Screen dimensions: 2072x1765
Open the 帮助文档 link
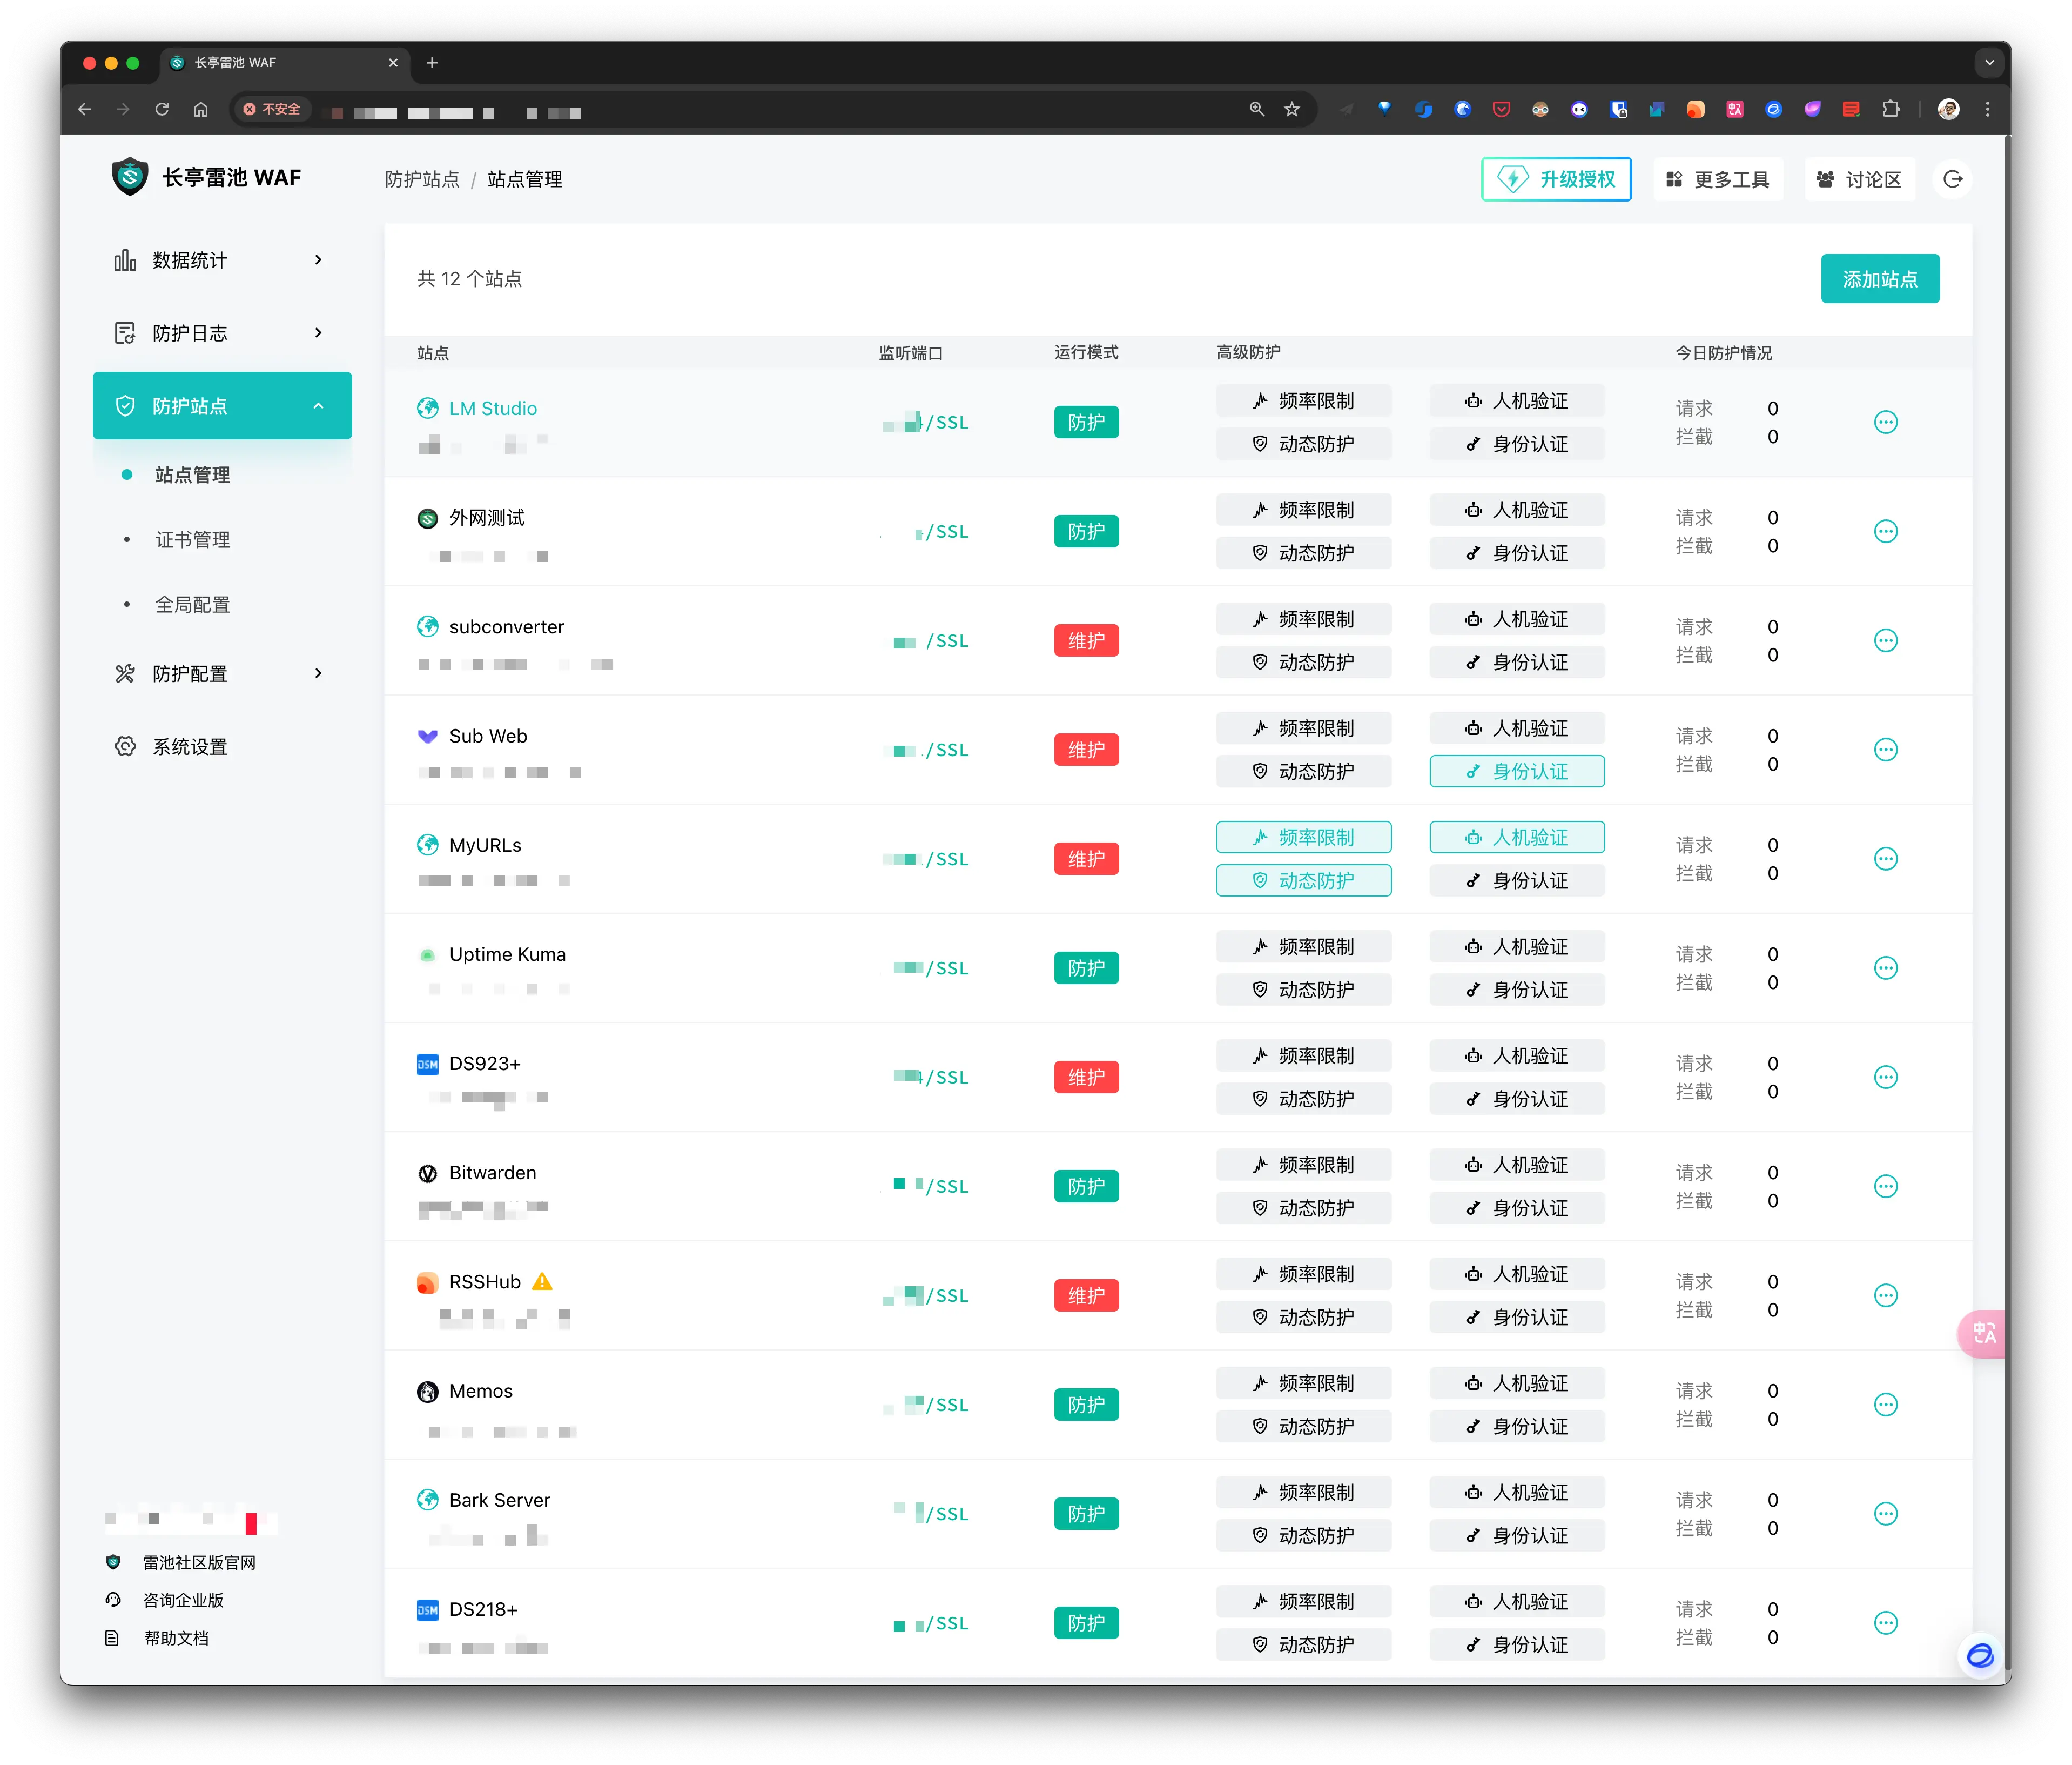point(176,1638)
